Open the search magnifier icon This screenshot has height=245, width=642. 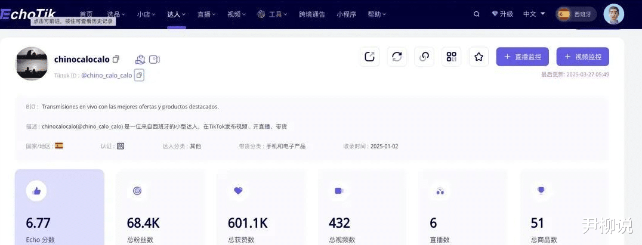coord(476,14)
